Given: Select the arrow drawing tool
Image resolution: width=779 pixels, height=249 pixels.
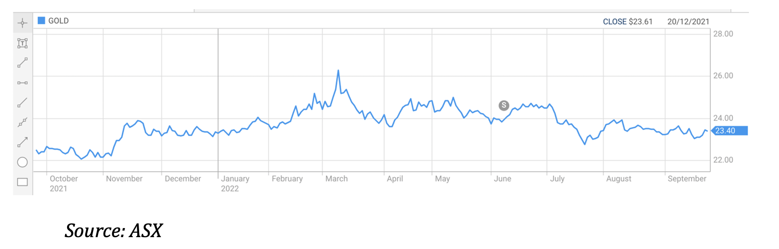Looking at the screenshot, I should tap(22, 142).
